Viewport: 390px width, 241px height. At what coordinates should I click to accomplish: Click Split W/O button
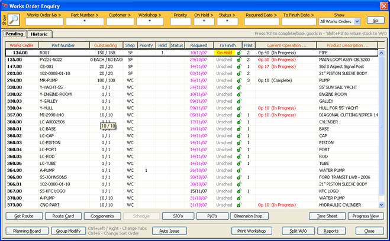(x=298, y=231)
